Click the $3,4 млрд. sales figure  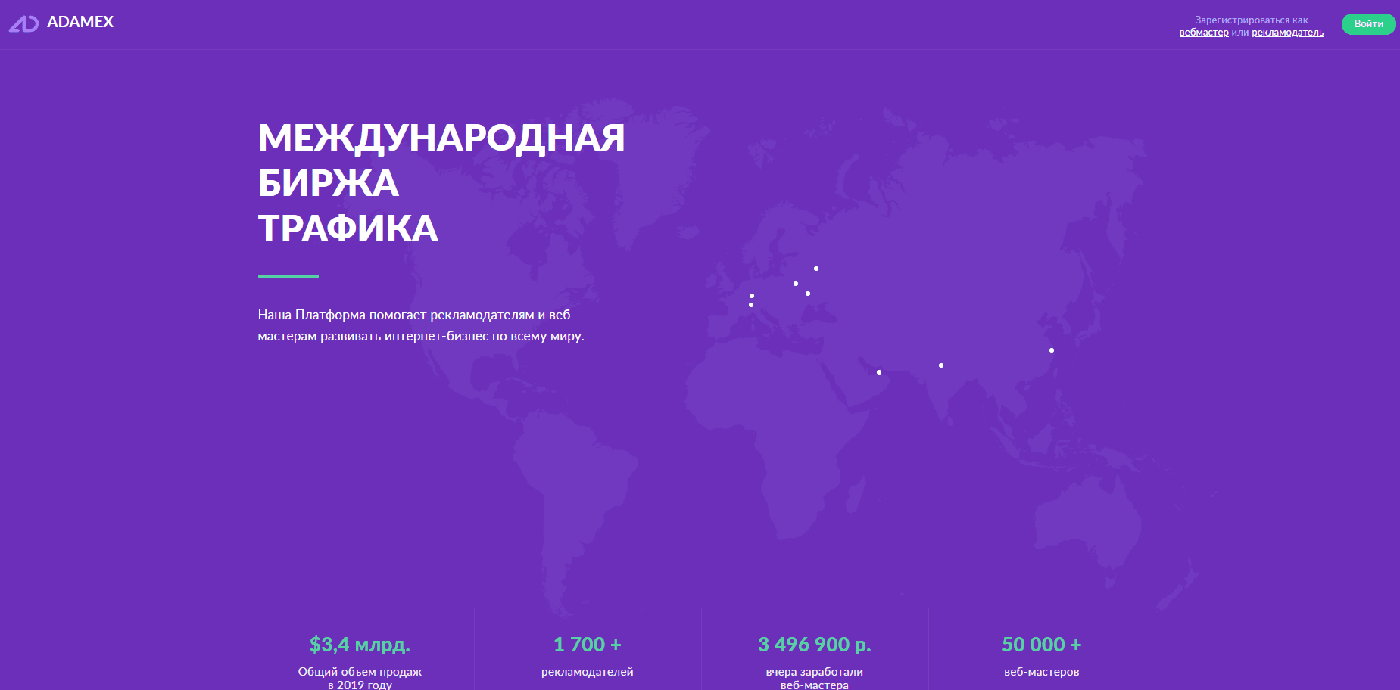tap(360, 645)
